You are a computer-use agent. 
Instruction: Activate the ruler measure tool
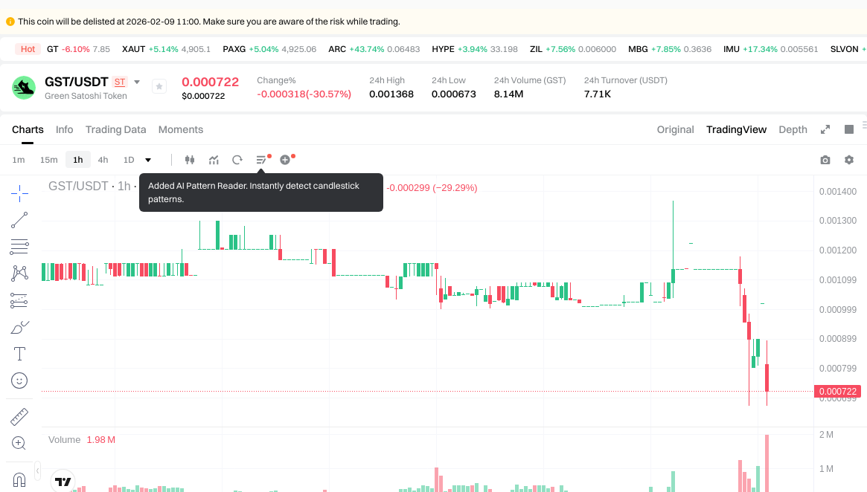click(x=20, y=416)
